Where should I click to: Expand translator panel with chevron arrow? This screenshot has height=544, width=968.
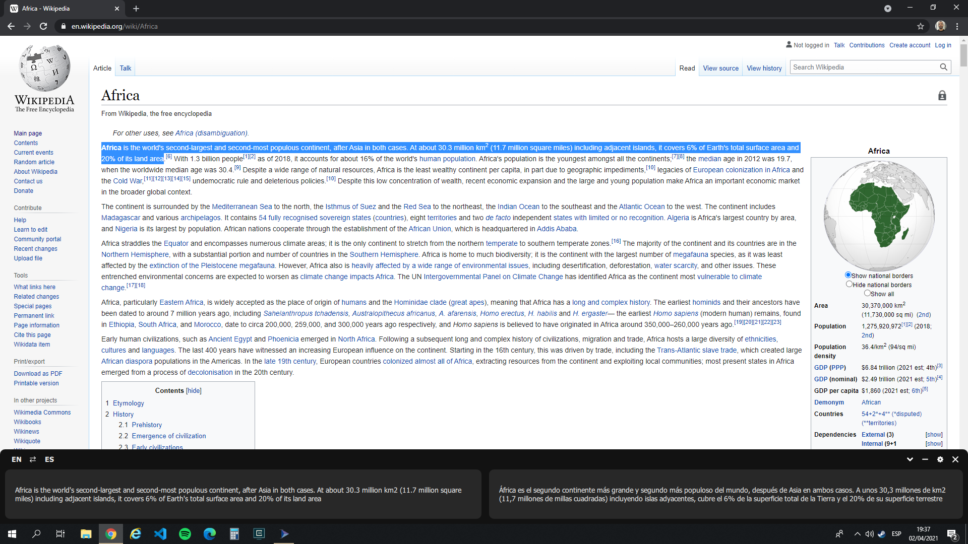click(x=910, y=459)
